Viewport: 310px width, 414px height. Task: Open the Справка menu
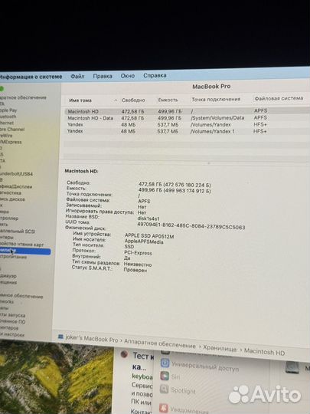(x=155, y=75)
